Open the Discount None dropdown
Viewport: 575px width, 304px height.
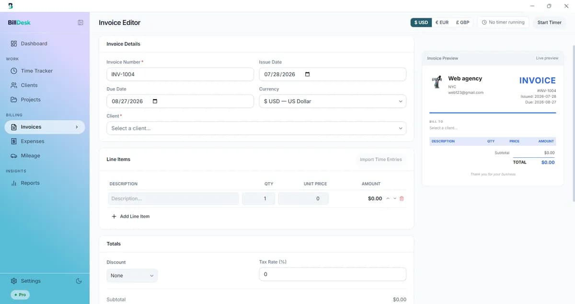click(132, 276)
